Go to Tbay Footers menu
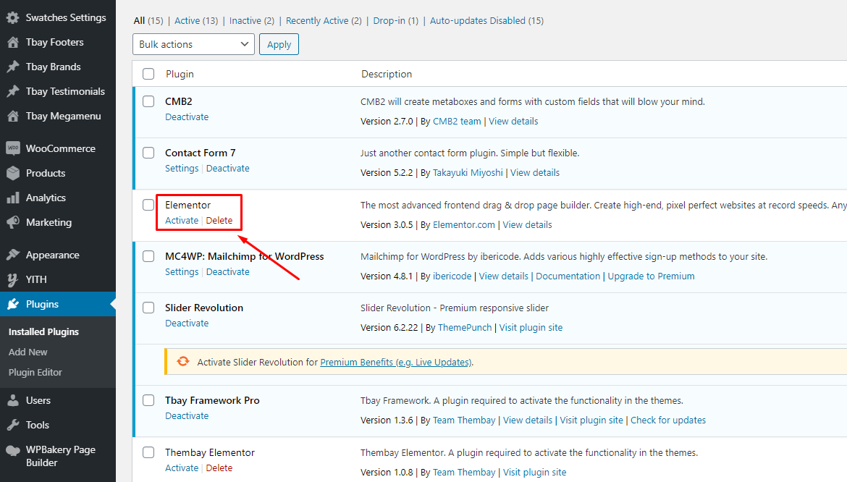Viewport: 847px width, 482px height. [54, 42]
